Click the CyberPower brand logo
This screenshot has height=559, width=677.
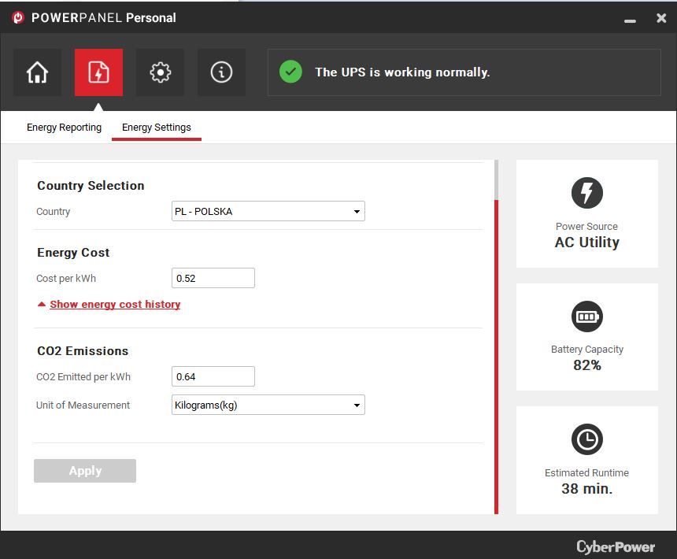[x=616, y=546]
